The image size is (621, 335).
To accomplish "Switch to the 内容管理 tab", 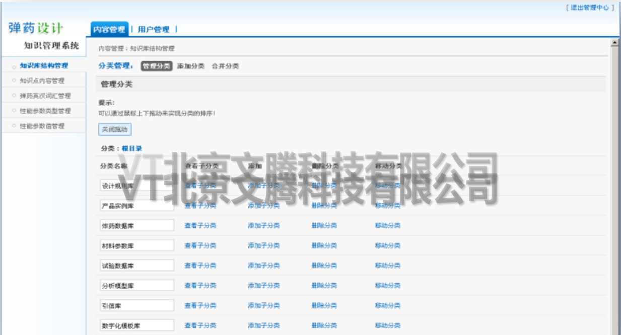I will 109,30.
